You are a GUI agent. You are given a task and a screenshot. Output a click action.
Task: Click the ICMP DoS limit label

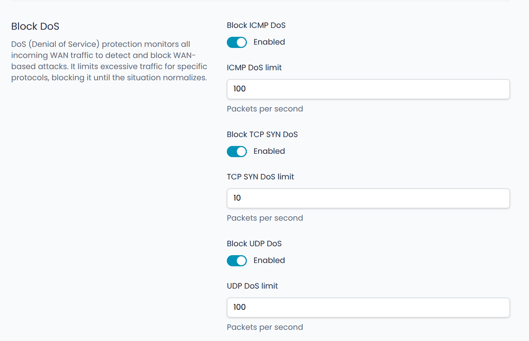point(254,67)
